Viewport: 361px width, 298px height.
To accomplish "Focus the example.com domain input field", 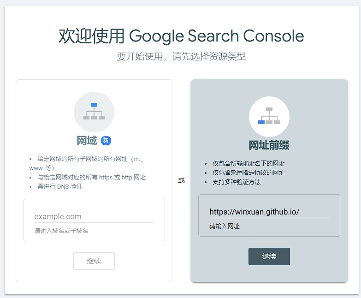I will [94, 216].
